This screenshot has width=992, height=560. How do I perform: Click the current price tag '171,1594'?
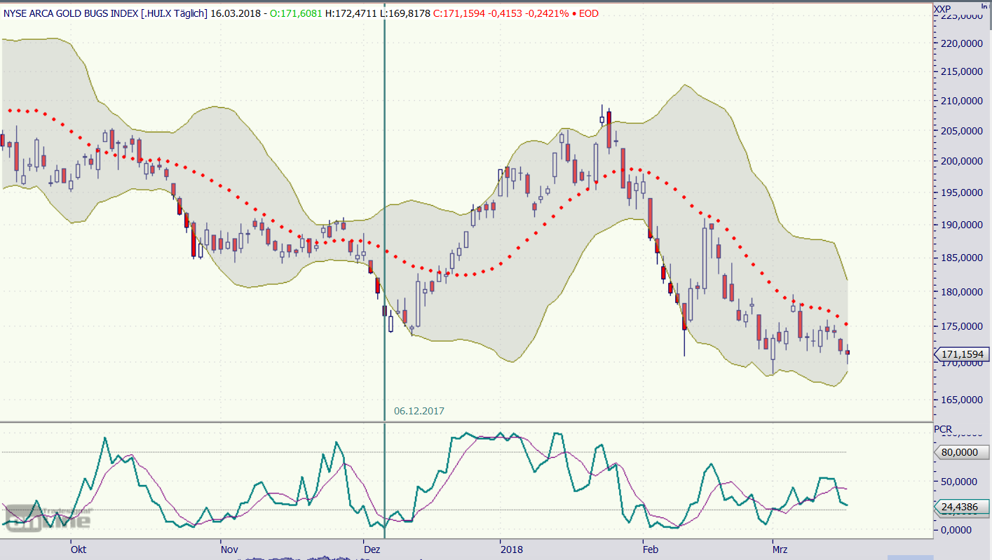click(x=961, y=355)
